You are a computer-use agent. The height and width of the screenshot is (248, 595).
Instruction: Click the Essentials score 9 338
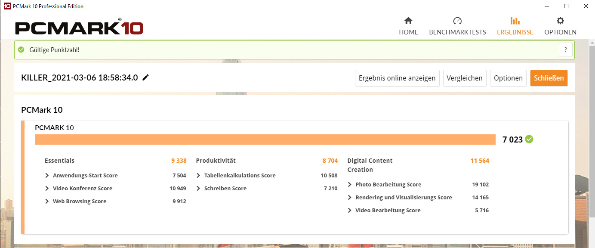pyautogui.click(x=179, y=161)
